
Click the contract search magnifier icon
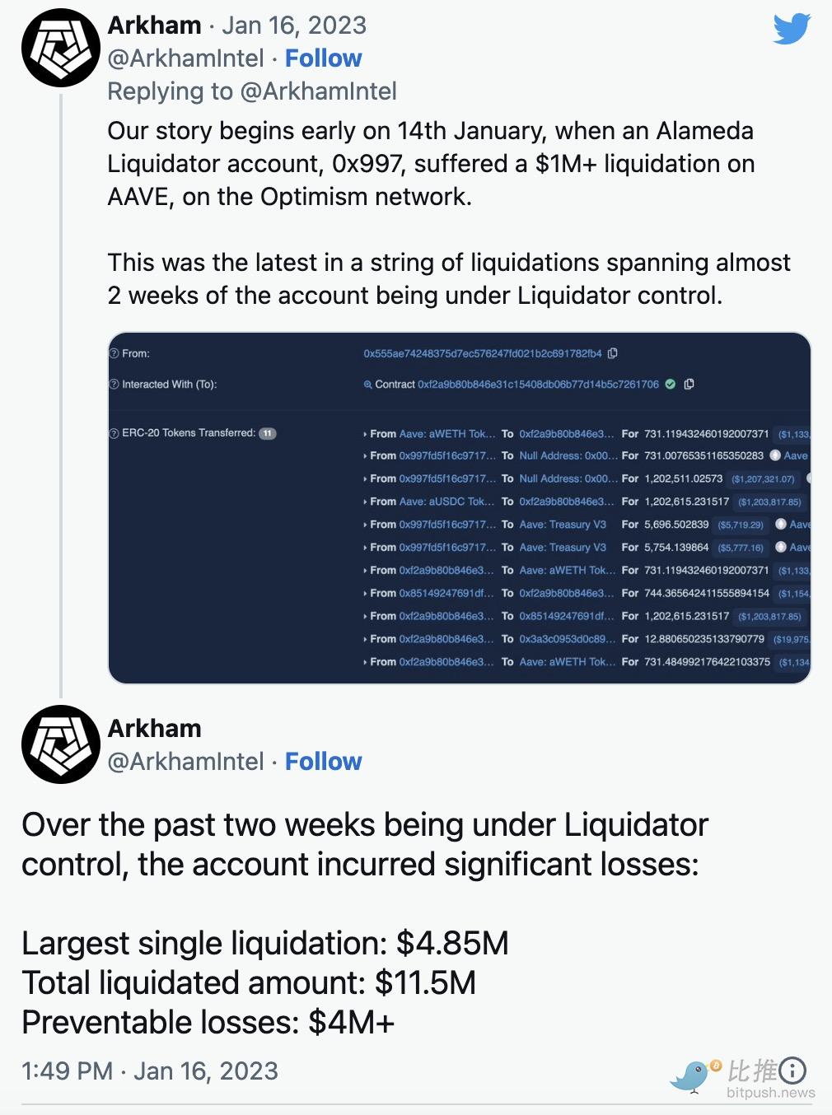tap(367, 385)
